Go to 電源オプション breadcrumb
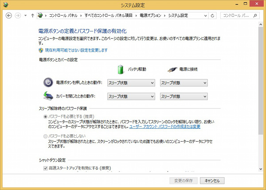 150,16
